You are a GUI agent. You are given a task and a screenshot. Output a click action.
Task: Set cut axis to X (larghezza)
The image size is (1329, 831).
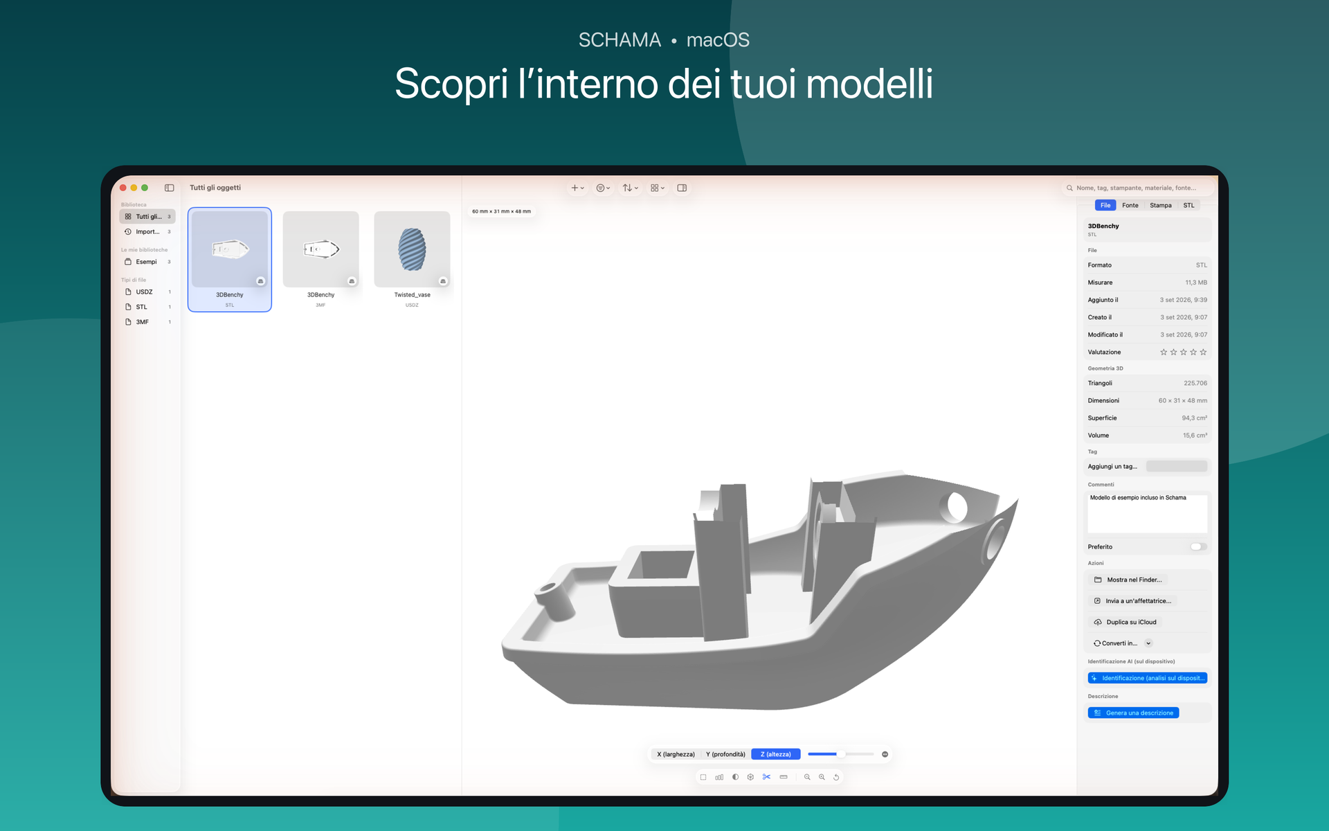click(676, 754)
